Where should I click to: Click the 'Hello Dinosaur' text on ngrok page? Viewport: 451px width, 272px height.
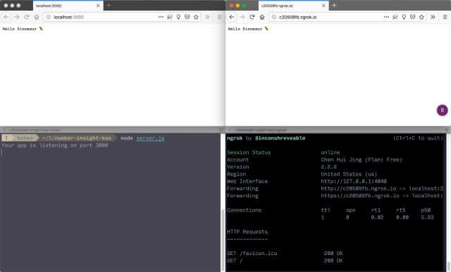point(248,29)
